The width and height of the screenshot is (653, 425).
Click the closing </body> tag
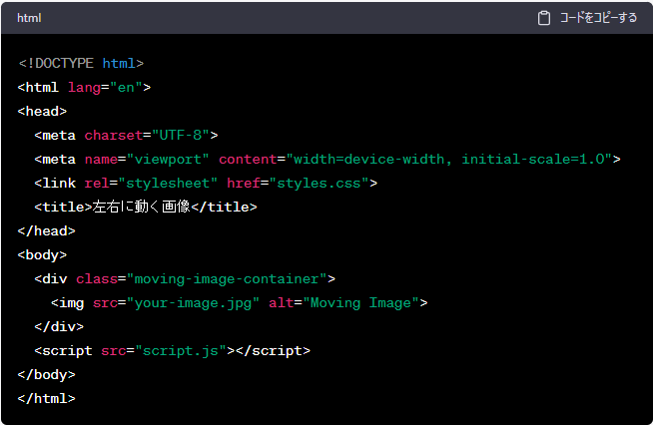46,374
